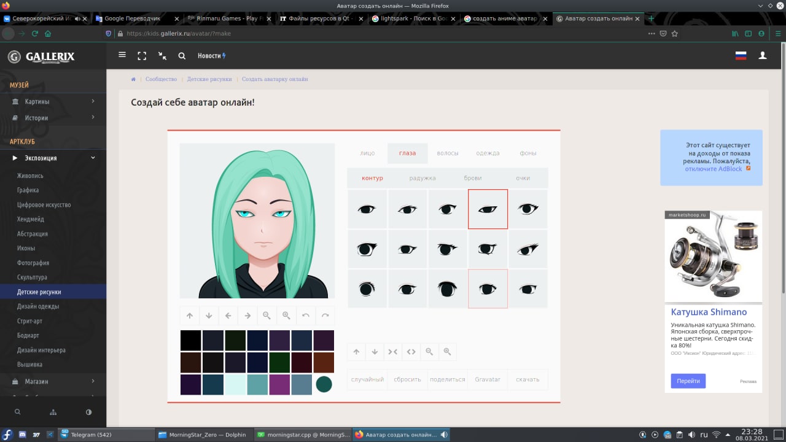Toggle the contrast theme icon in sidebar

[88, 412]
